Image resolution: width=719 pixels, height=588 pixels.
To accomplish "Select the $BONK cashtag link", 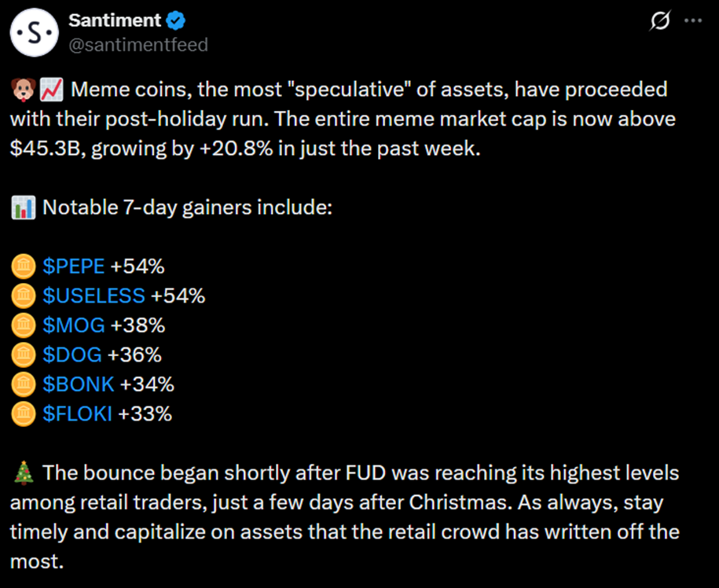I will 78,384.
